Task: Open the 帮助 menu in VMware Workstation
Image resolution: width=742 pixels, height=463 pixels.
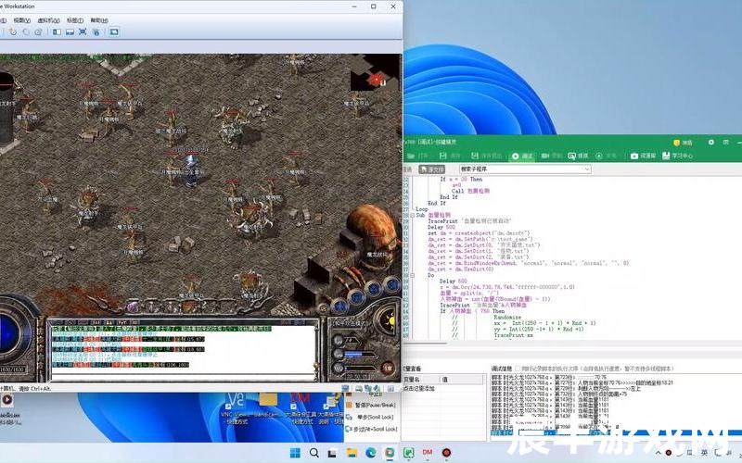Action: [x=99, y=20]
